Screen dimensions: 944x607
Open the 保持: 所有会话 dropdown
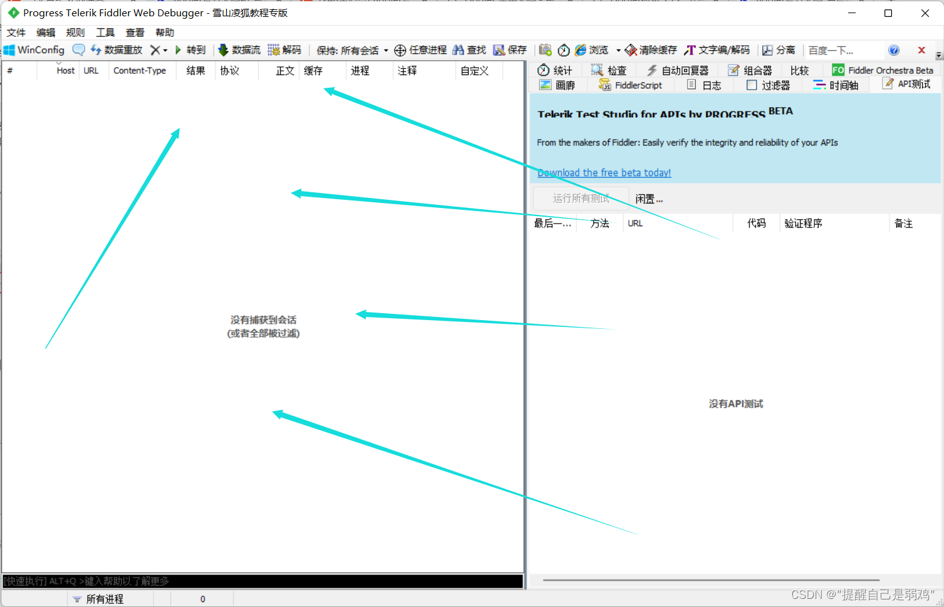coord(352,50)
